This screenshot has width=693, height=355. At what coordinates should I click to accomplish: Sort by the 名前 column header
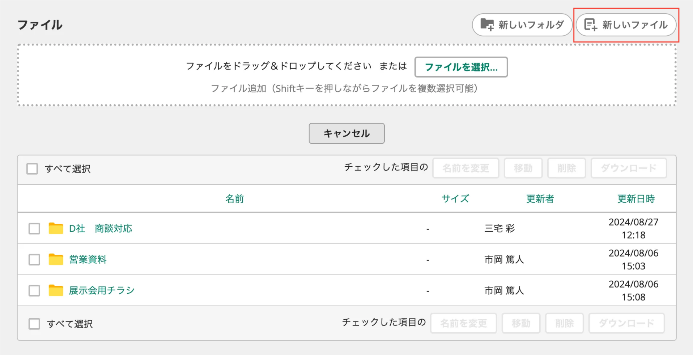(x=235, y=199)
